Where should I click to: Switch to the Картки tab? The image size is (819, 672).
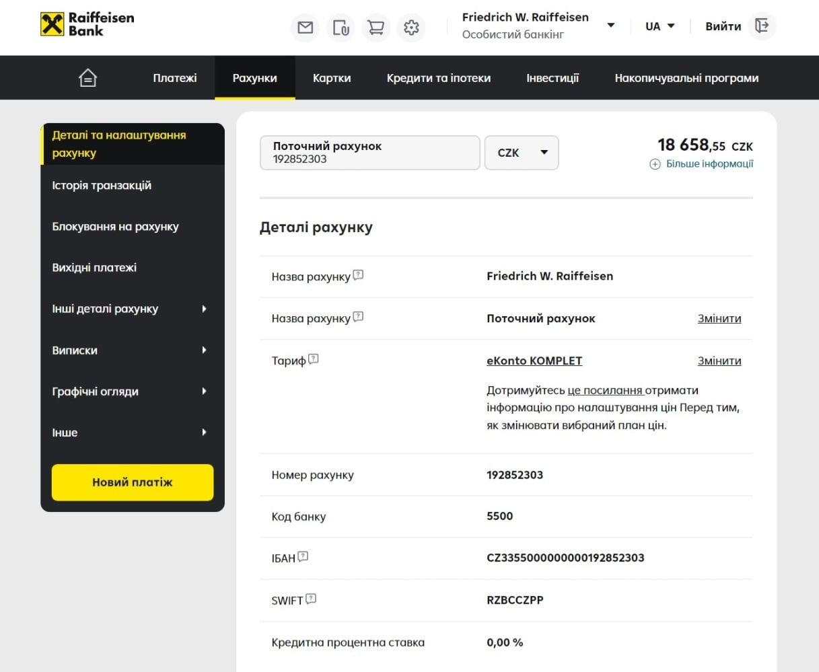coord(332,78)
